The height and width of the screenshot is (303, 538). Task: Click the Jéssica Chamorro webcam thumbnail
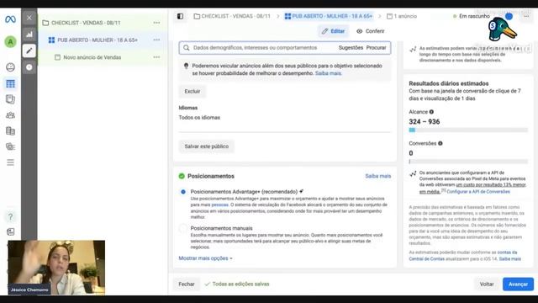point(56,268)
